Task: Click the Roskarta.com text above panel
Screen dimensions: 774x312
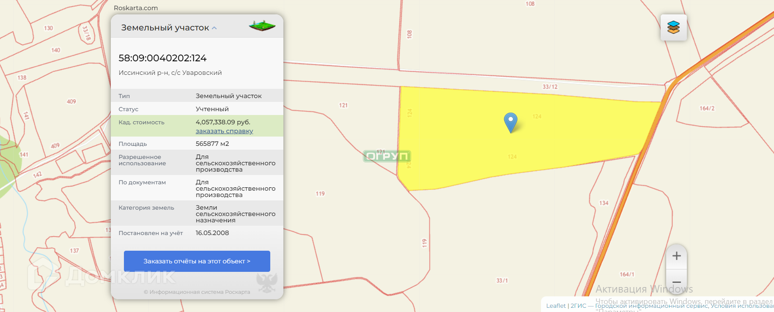Action: [136, 8]
